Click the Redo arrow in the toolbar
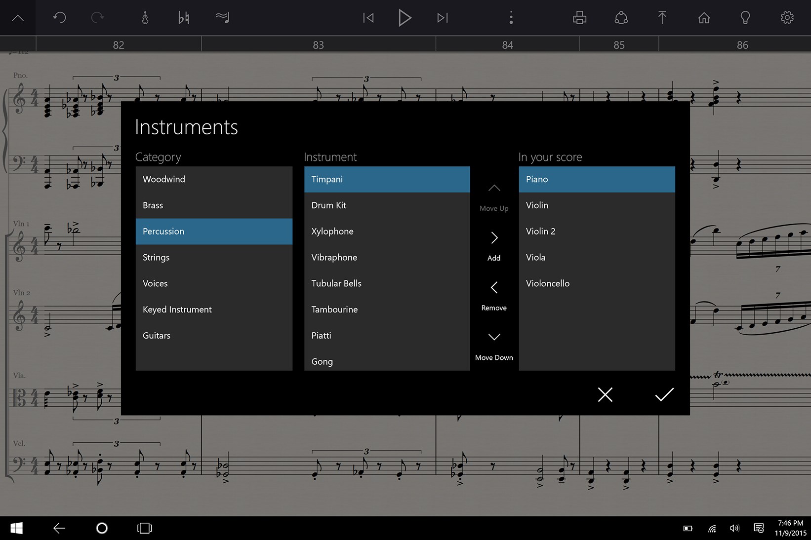Viewport: 811px width, 540px height. pos(97,18)
